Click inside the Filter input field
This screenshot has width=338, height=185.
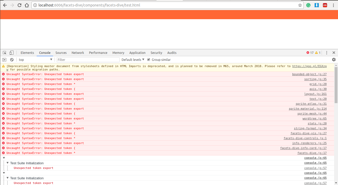point(88,60)
